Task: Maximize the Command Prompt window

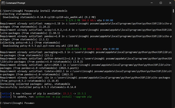Action: pyautogui.click(x=161, y=3)
